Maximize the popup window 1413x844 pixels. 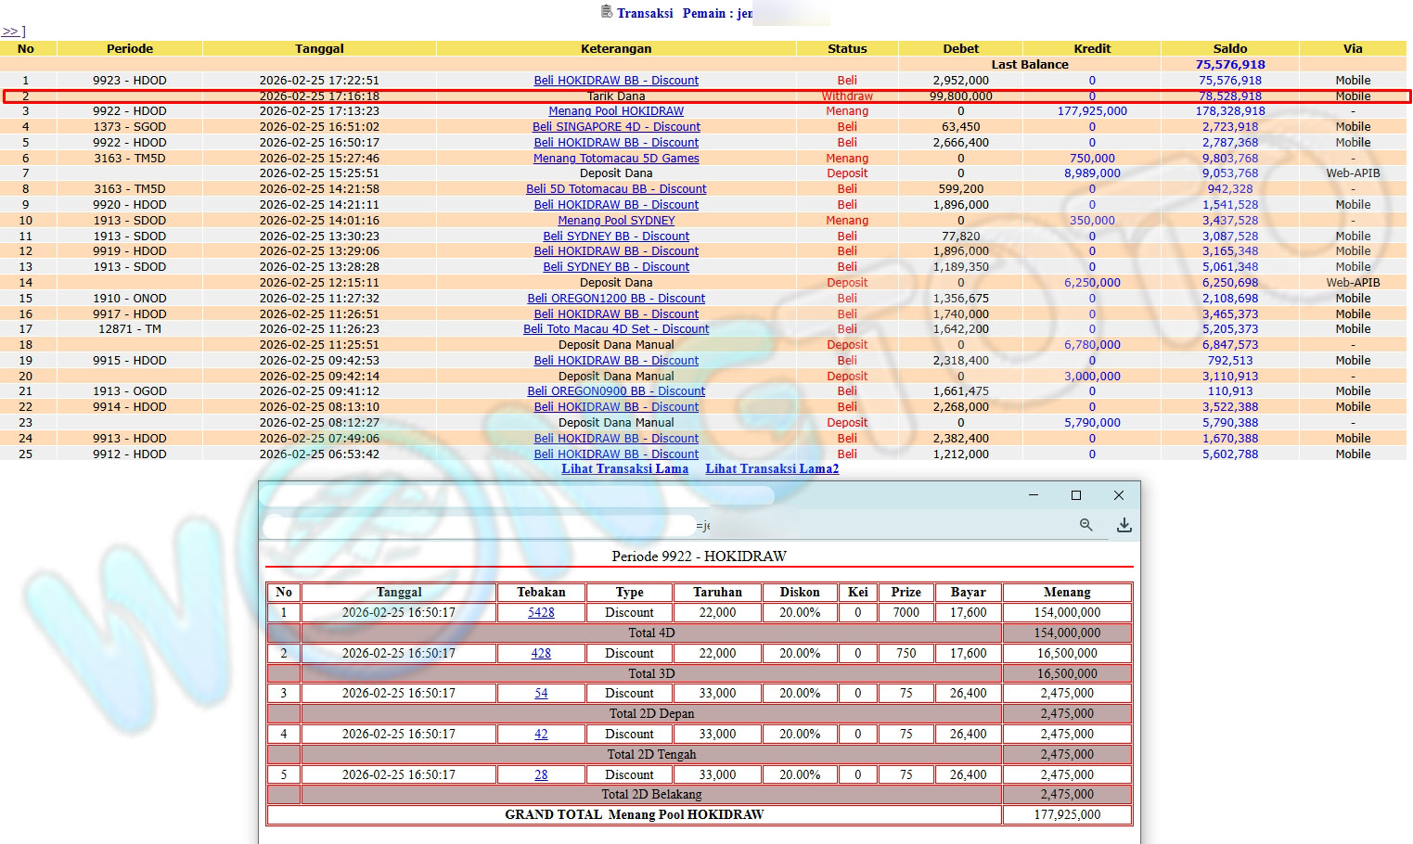tap(1076, 495)
